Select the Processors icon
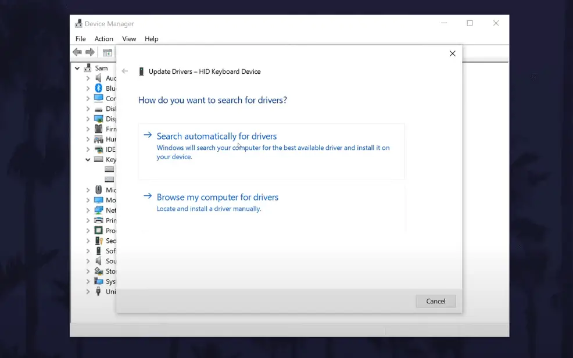The image size is (573, 358). 98,230
